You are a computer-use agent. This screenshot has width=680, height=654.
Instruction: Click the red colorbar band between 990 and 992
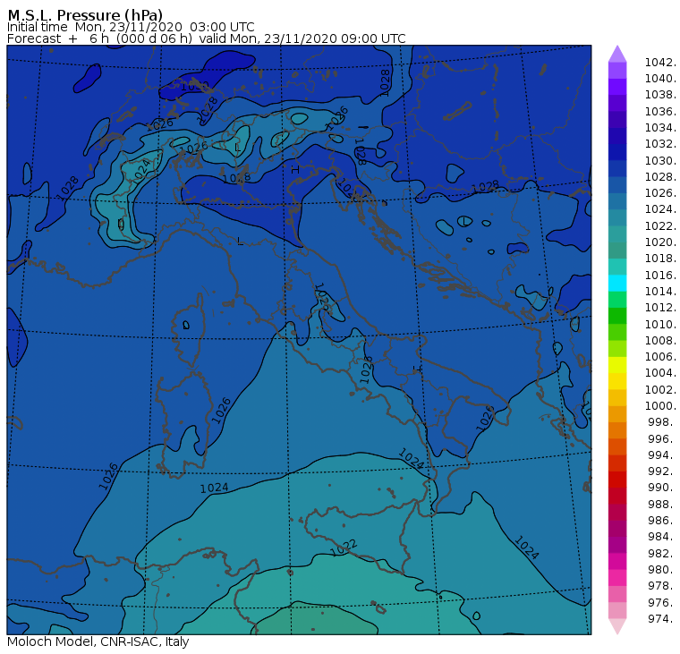(617, 480)
